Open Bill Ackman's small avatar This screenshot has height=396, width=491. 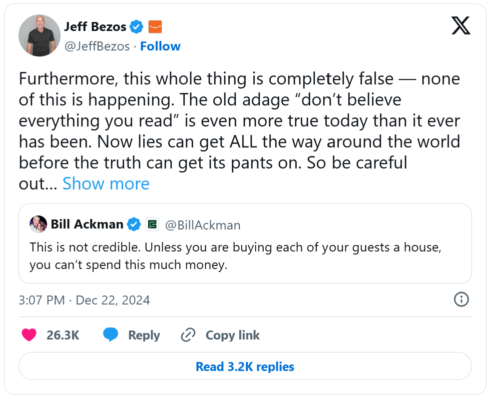coord(38,224)
